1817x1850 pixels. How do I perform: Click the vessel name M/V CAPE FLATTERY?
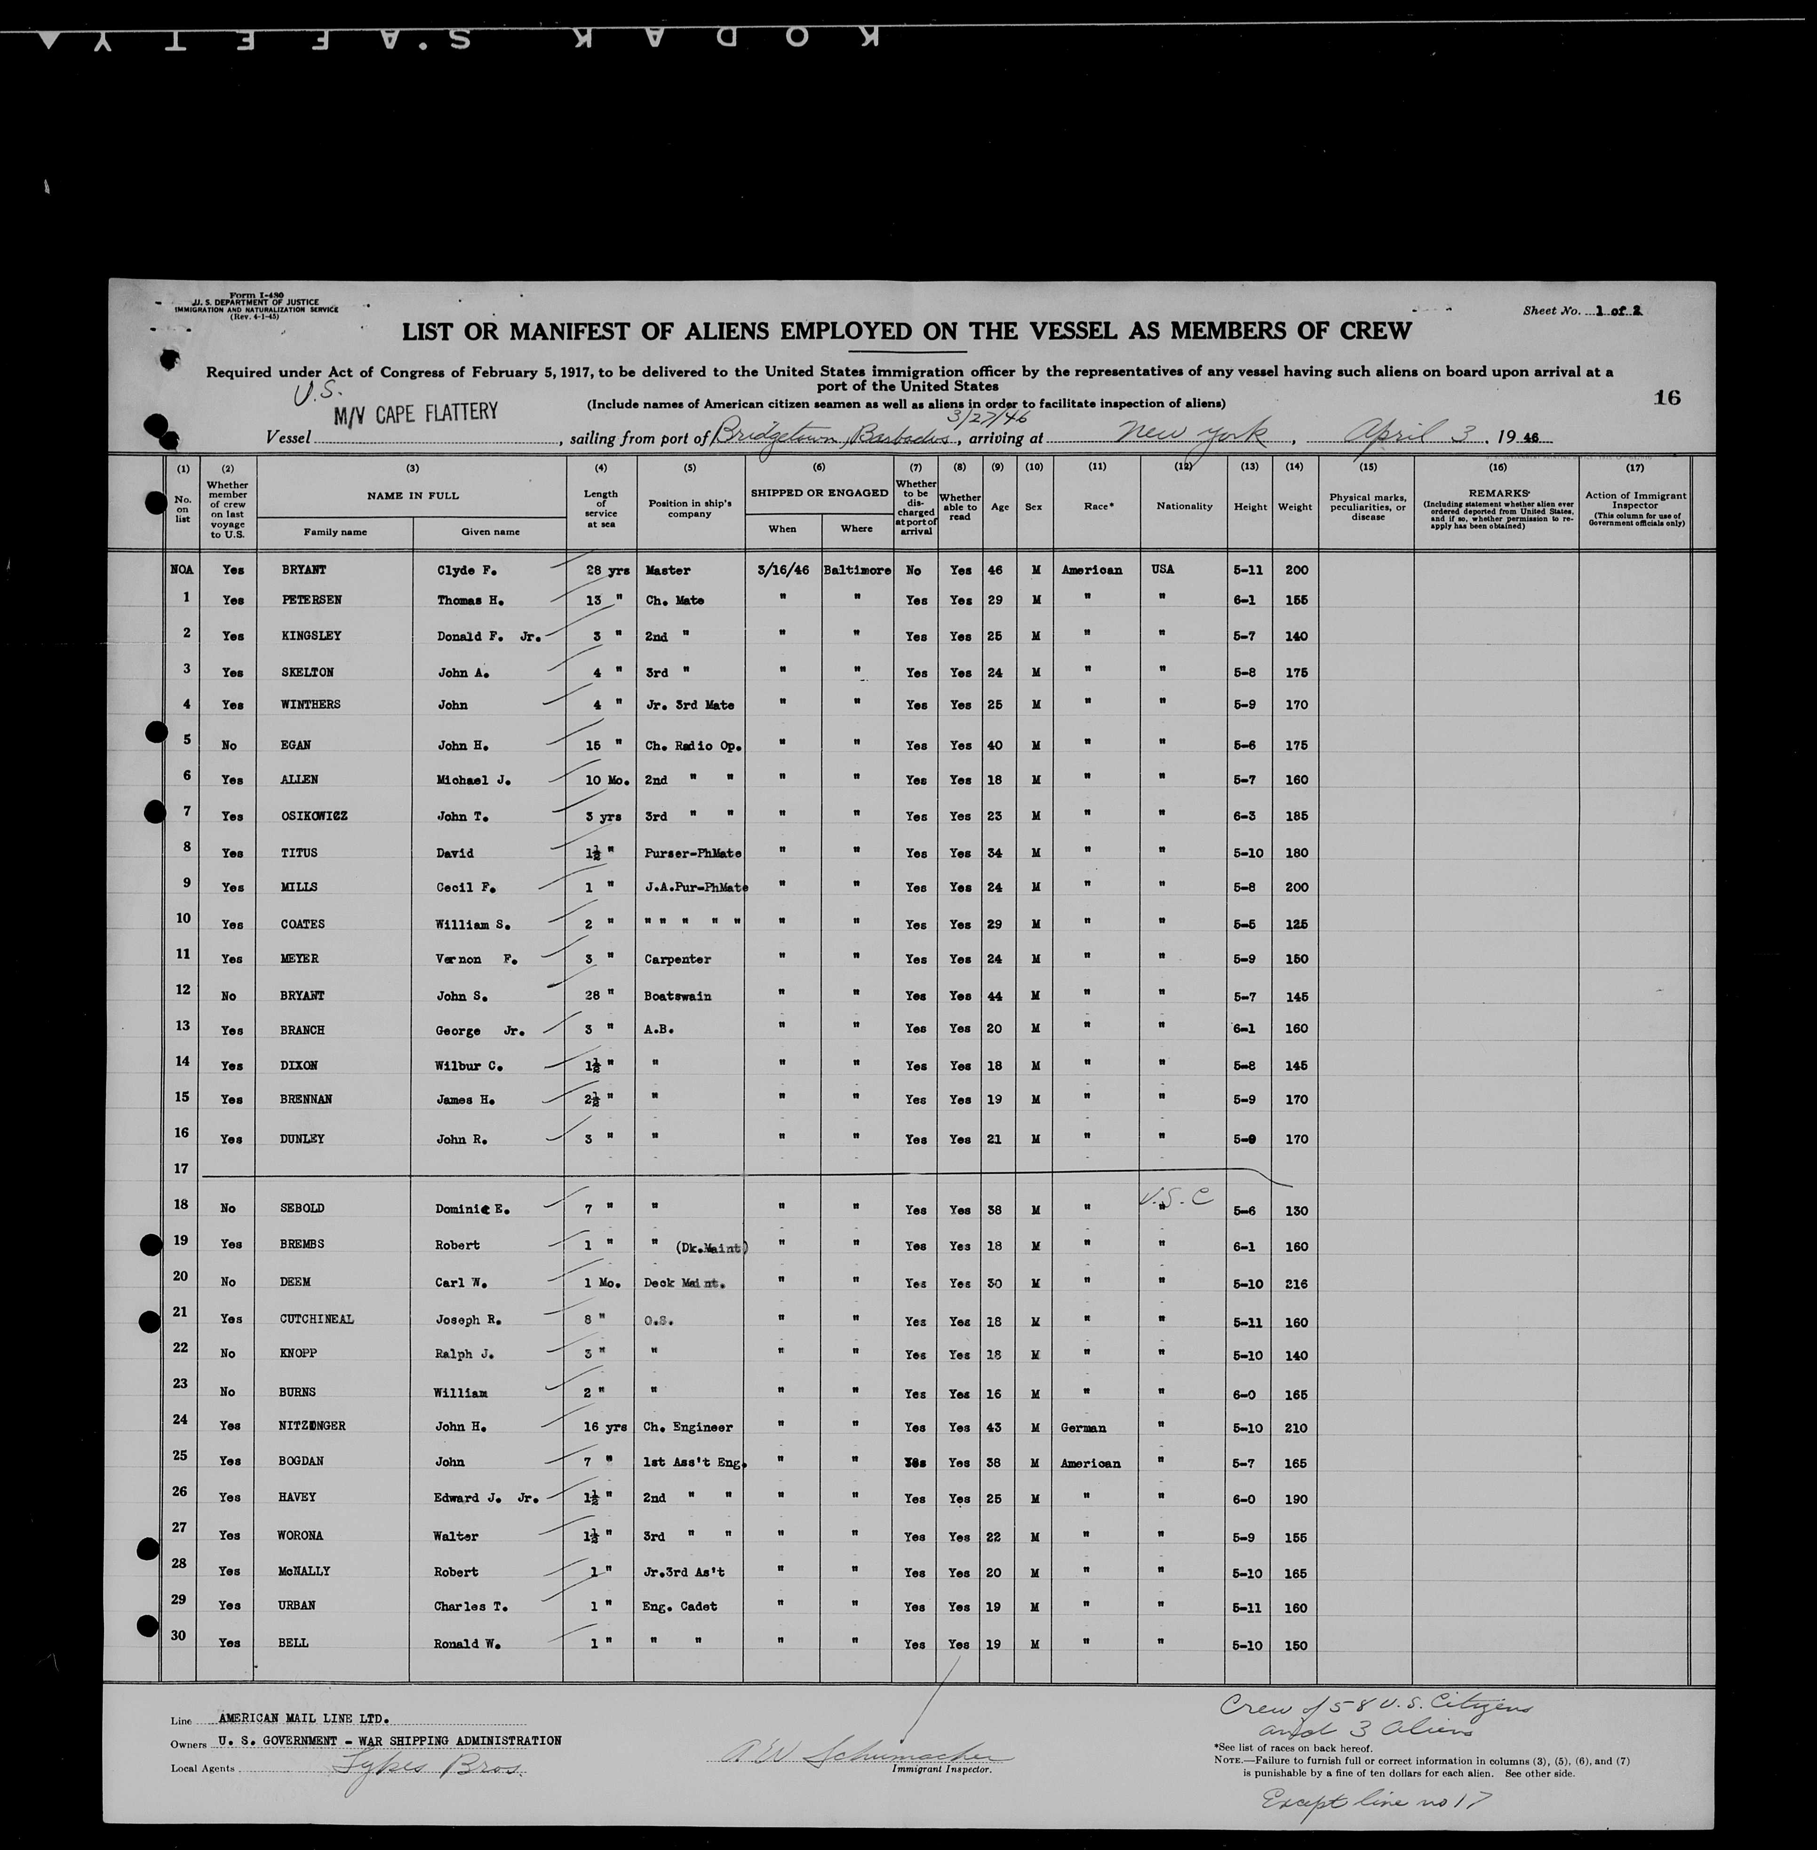click(415, 413)
